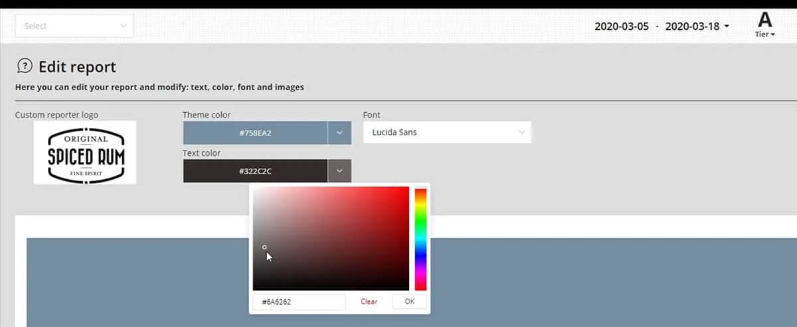Viewport: 797px width, 327px height.
Task: Select the 2020-03-05 start date
Action: click(x=622, y=27)
